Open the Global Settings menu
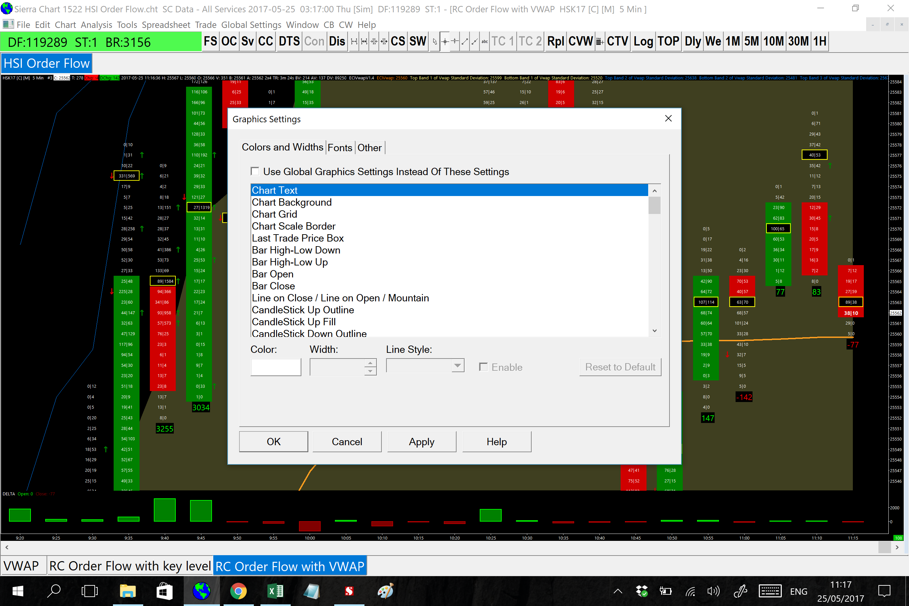 pyautogui.click(x=251, y=25)
